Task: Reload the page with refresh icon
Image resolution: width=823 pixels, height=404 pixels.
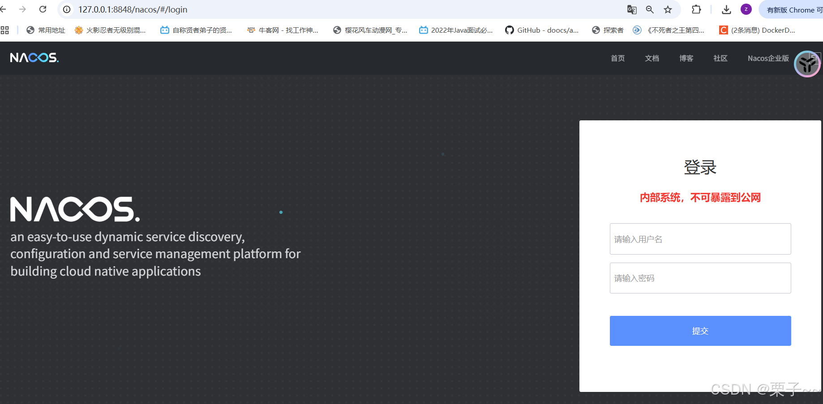Action: coord(43,9)
